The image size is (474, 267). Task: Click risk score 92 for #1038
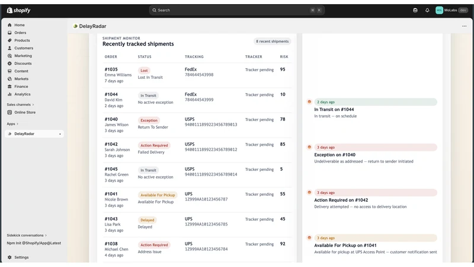click(x=283, y=244)
